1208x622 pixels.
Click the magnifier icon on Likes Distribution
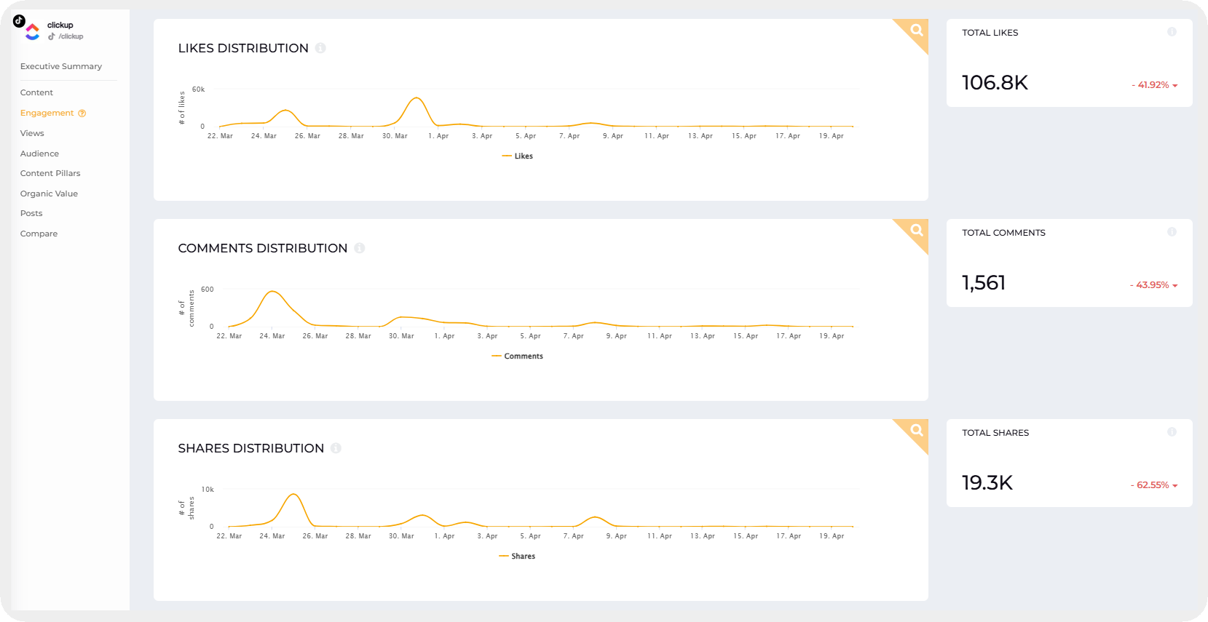coord(917,31)
